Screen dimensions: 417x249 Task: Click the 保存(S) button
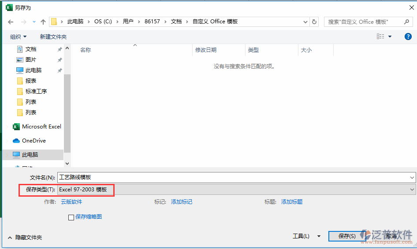347,236
